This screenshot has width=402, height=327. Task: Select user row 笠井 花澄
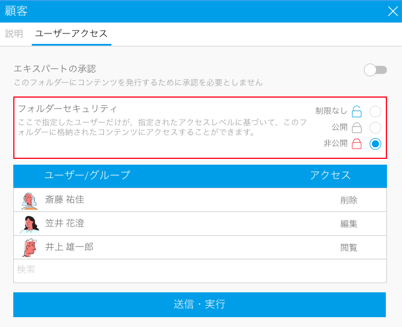tap(200, 224)
